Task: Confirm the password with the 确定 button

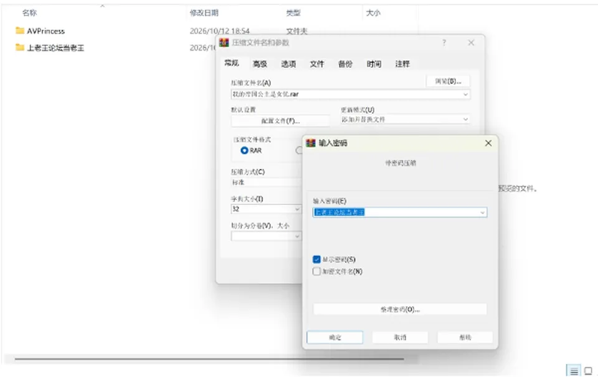Action: coord(335,337)
